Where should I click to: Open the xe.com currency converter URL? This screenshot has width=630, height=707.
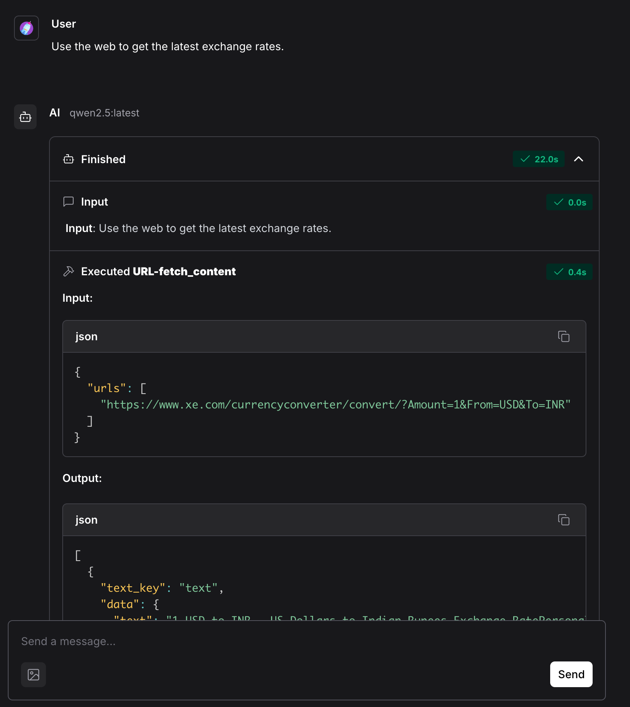coord(336,405)
